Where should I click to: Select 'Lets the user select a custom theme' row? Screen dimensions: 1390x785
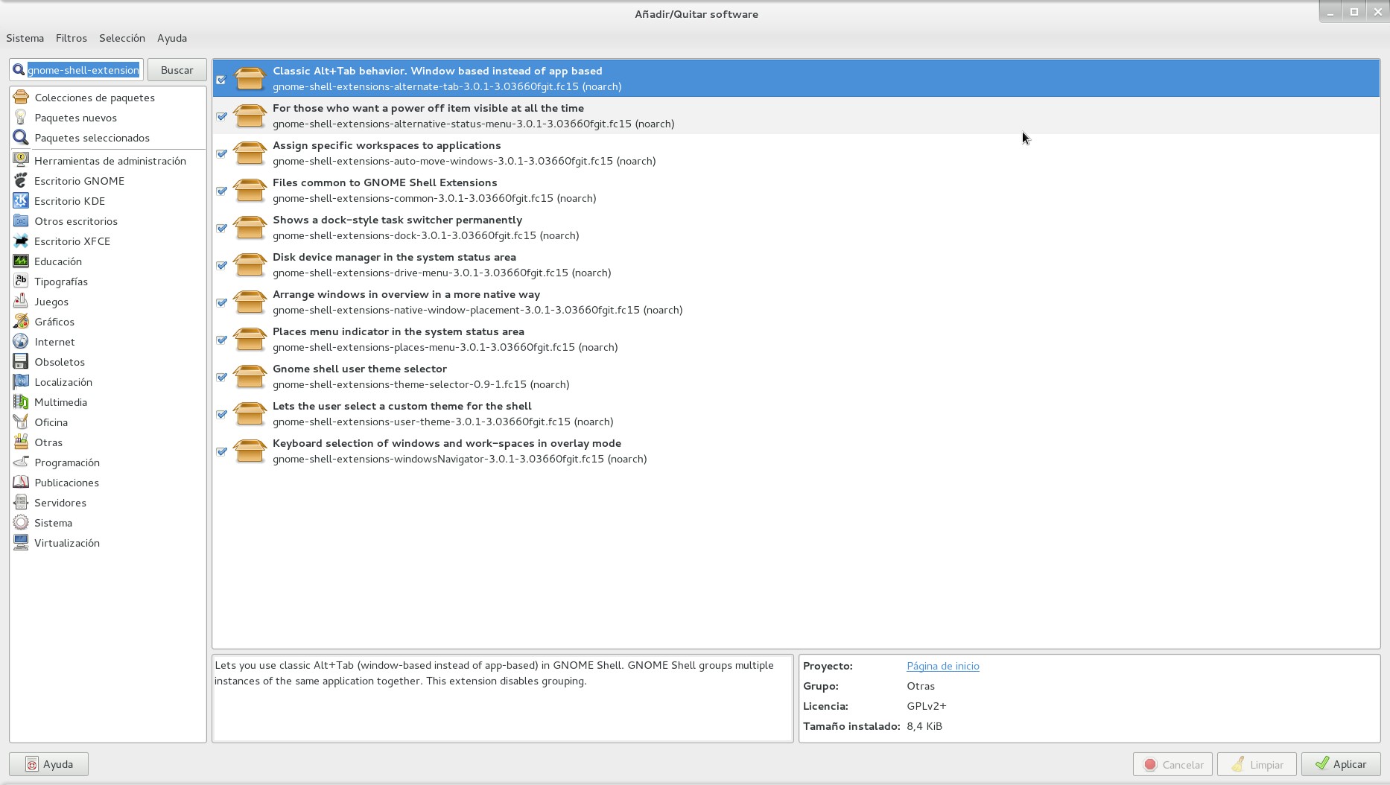pos(796,413)
